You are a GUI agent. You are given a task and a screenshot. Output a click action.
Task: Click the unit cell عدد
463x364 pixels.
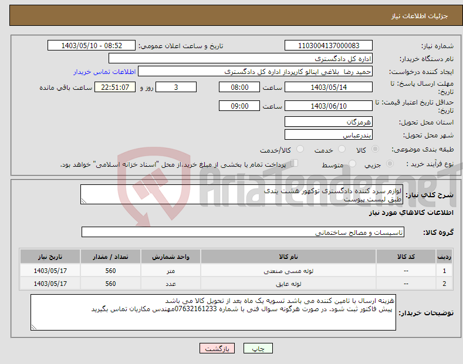click(171, 284)
